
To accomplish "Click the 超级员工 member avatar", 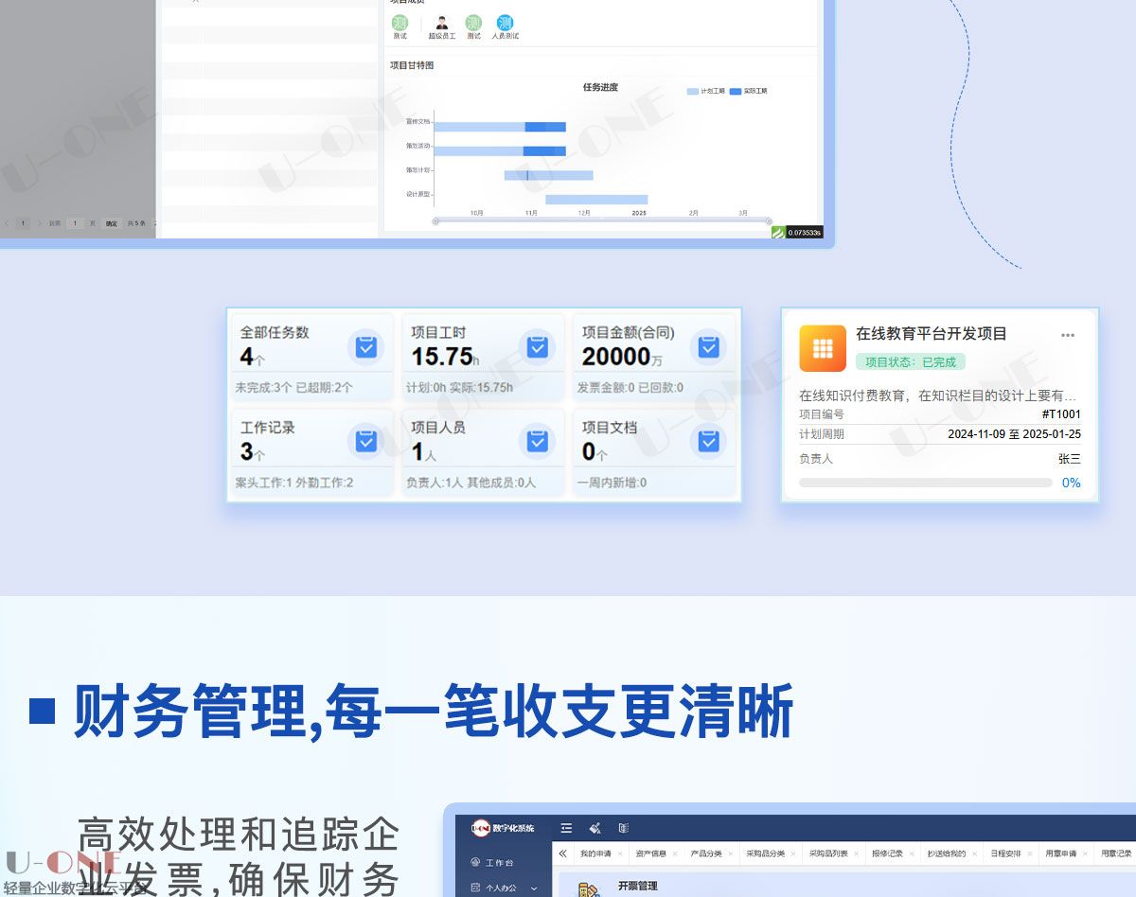I will coord(441,24).
